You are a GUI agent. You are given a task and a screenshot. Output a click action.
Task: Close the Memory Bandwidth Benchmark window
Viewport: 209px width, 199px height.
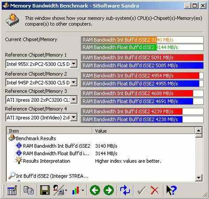point(203,6)
